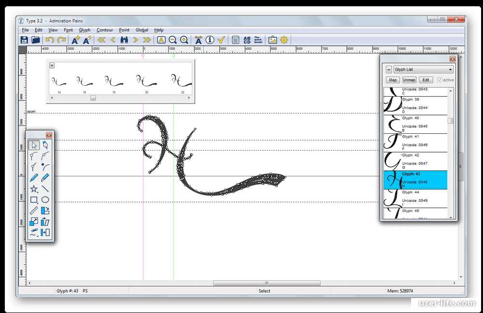Expand the Glyph List panel options arrow

389,70
